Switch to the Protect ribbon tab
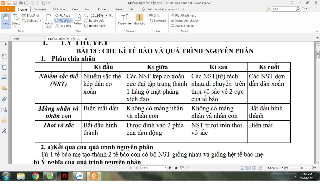 click(x=103, y=9)
